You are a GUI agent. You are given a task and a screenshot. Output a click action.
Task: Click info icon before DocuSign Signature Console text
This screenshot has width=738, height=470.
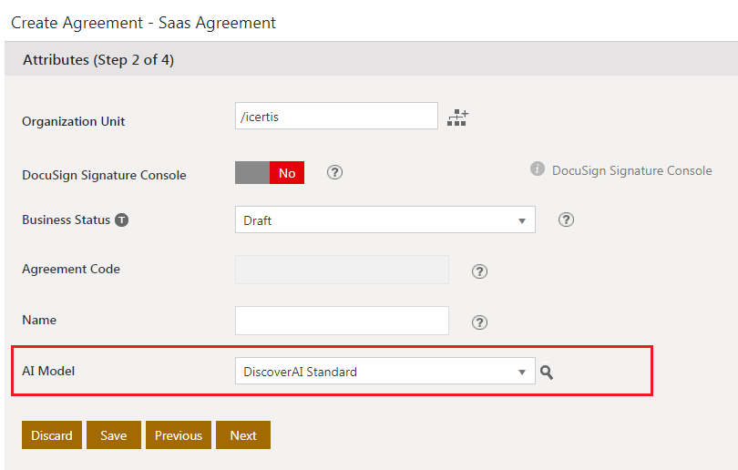[538, 169]
